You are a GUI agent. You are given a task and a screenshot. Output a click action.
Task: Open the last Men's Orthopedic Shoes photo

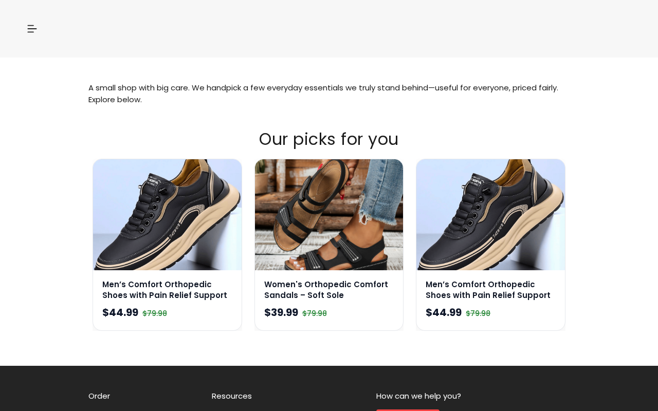coord(490,215)
